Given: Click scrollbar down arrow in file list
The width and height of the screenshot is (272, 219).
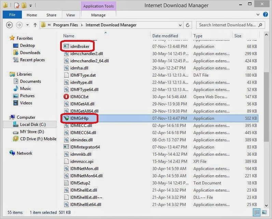Looking at the screenshot, I should click(266, 205).
